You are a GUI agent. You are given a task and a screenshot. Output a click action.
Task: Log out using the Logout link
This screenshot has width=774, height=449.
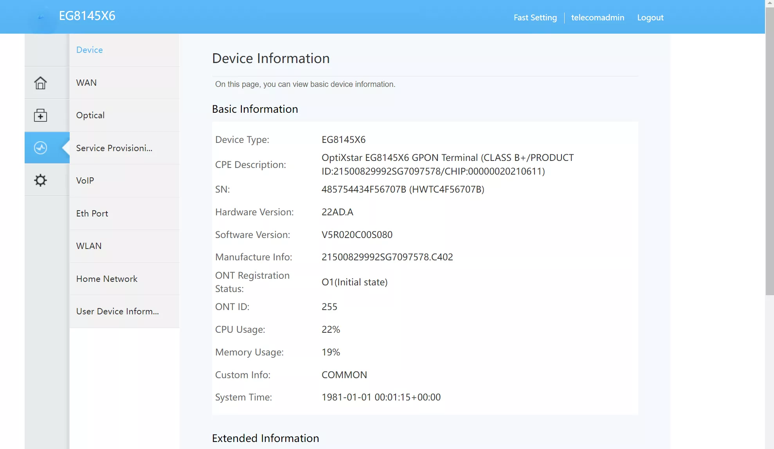pos(650,17)
